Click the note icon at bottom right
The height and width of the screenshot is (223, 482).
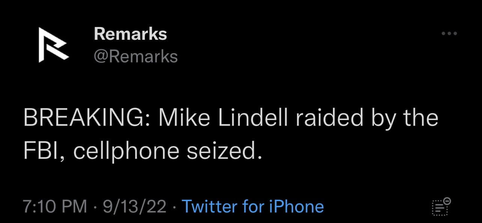tap(441, 206)
